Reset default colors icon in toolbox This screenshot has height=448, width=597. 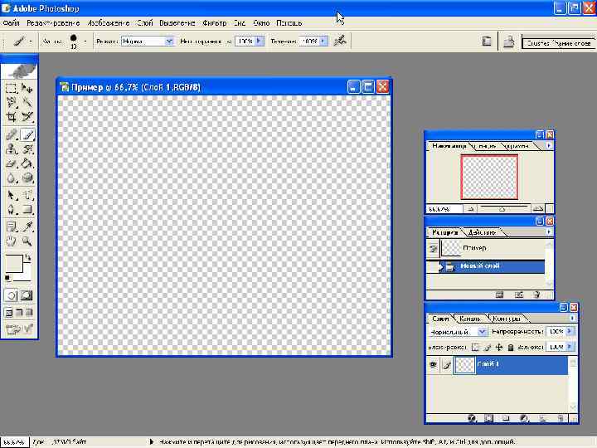click(x=7, y=278)
